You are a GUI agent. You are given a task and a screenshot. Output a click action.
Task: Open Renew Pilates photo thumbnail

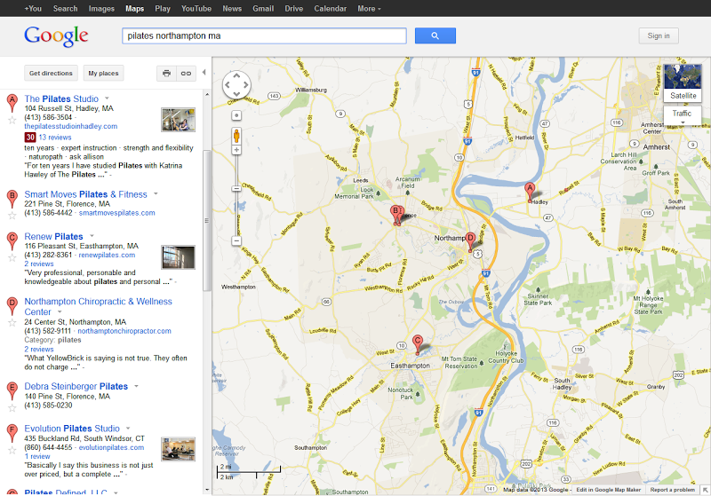point(179,257)
